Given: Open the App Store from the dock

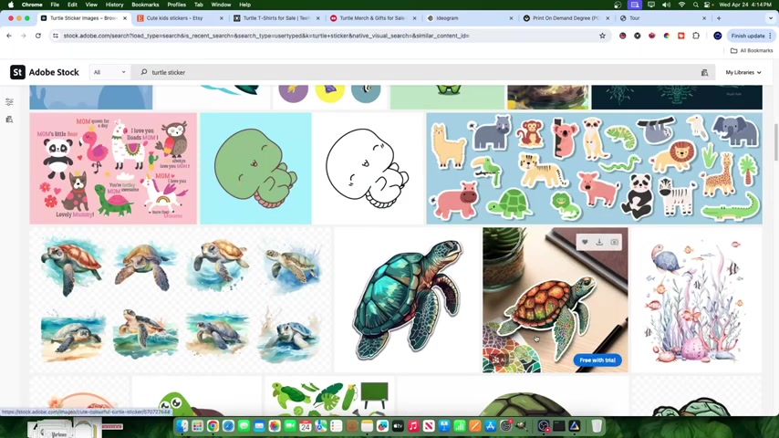Looking at the screenshot, I should 491,425.
